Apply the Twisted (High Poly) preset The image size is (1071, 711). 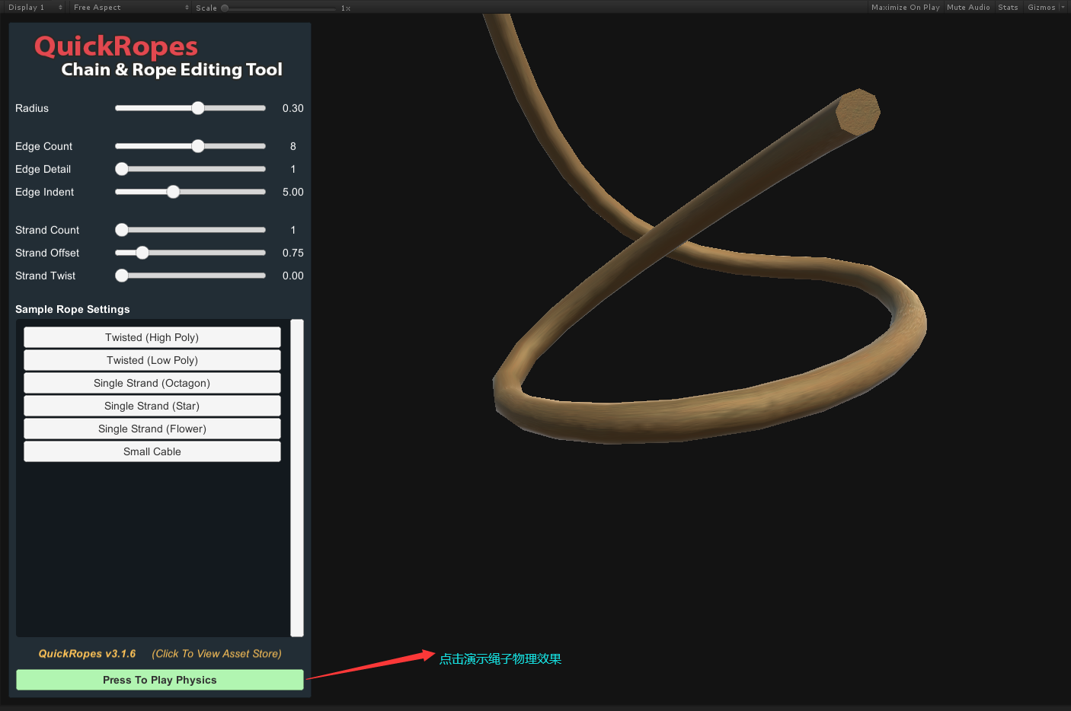152,337
